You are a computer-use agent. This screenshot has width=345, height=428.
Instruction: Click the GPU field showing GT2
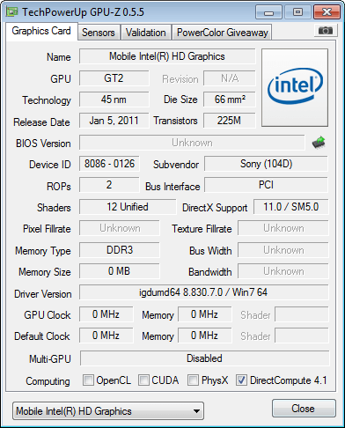114,78
